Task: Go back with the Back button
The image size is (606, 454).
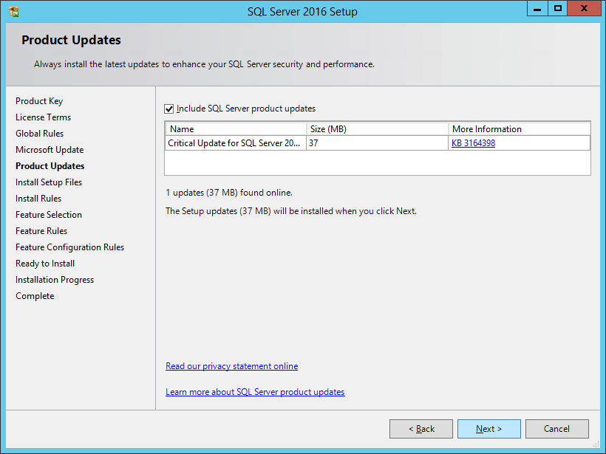Action: (x=421, y=429)
